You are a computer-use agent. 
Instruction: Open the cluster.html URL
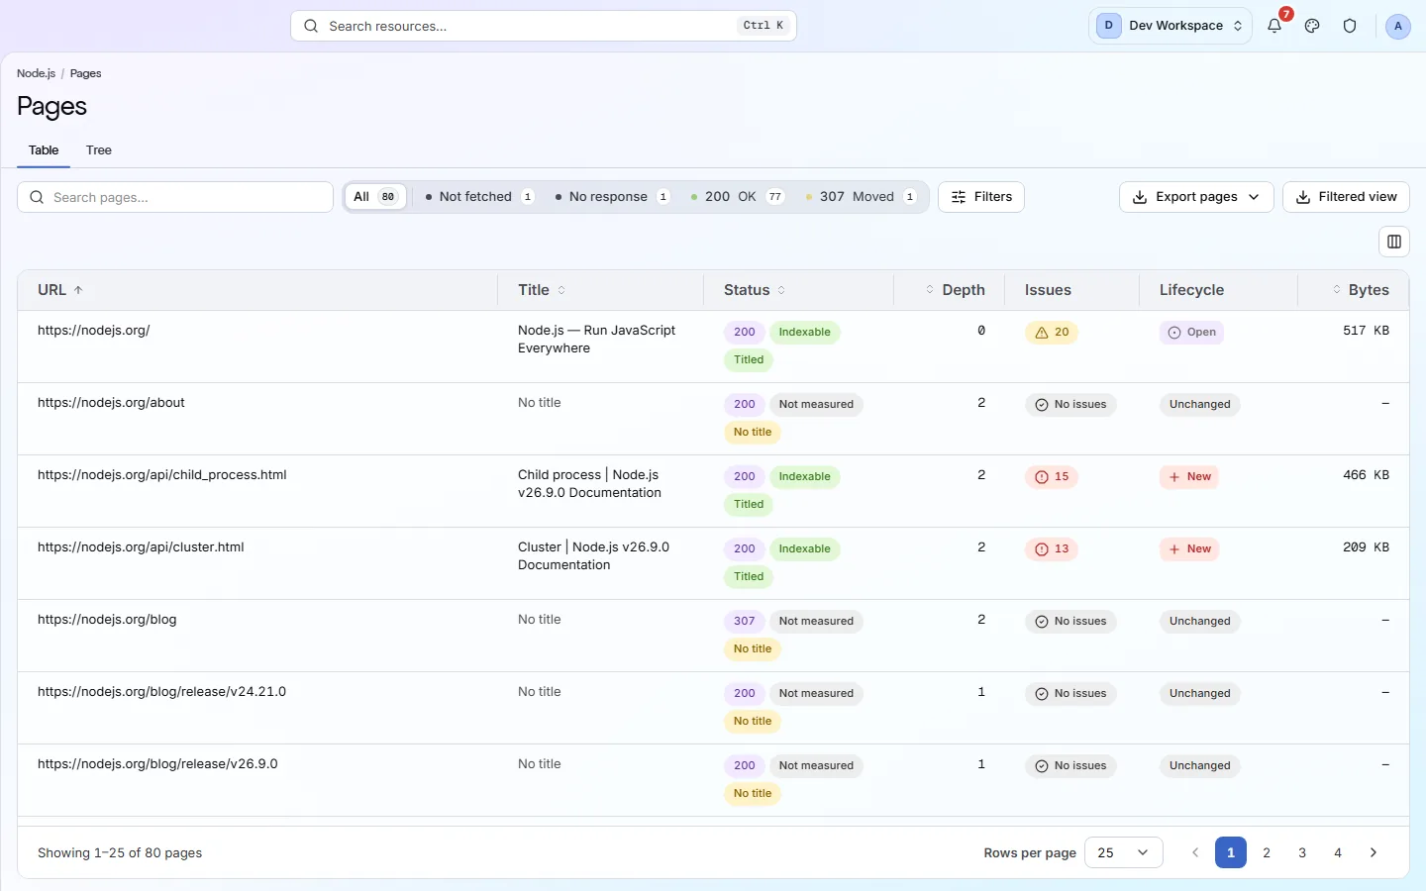coord(141,547)
